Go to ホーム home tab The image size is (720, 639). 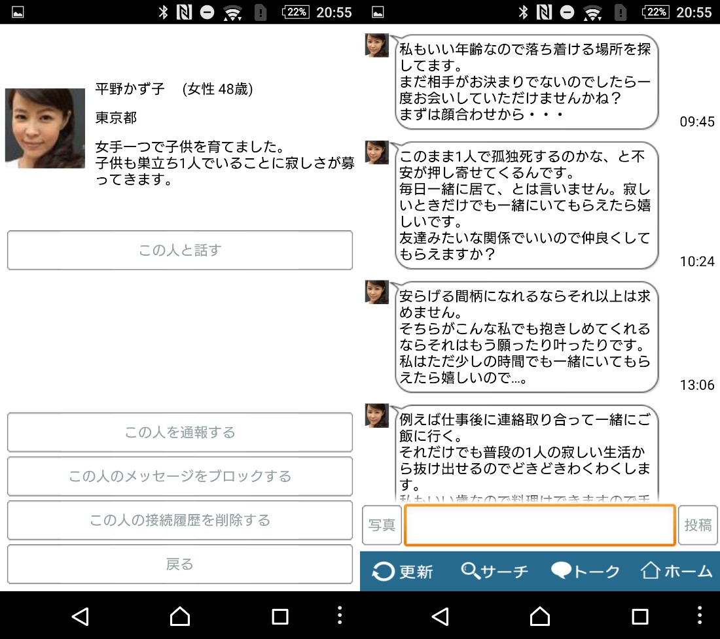pos(676,572)
